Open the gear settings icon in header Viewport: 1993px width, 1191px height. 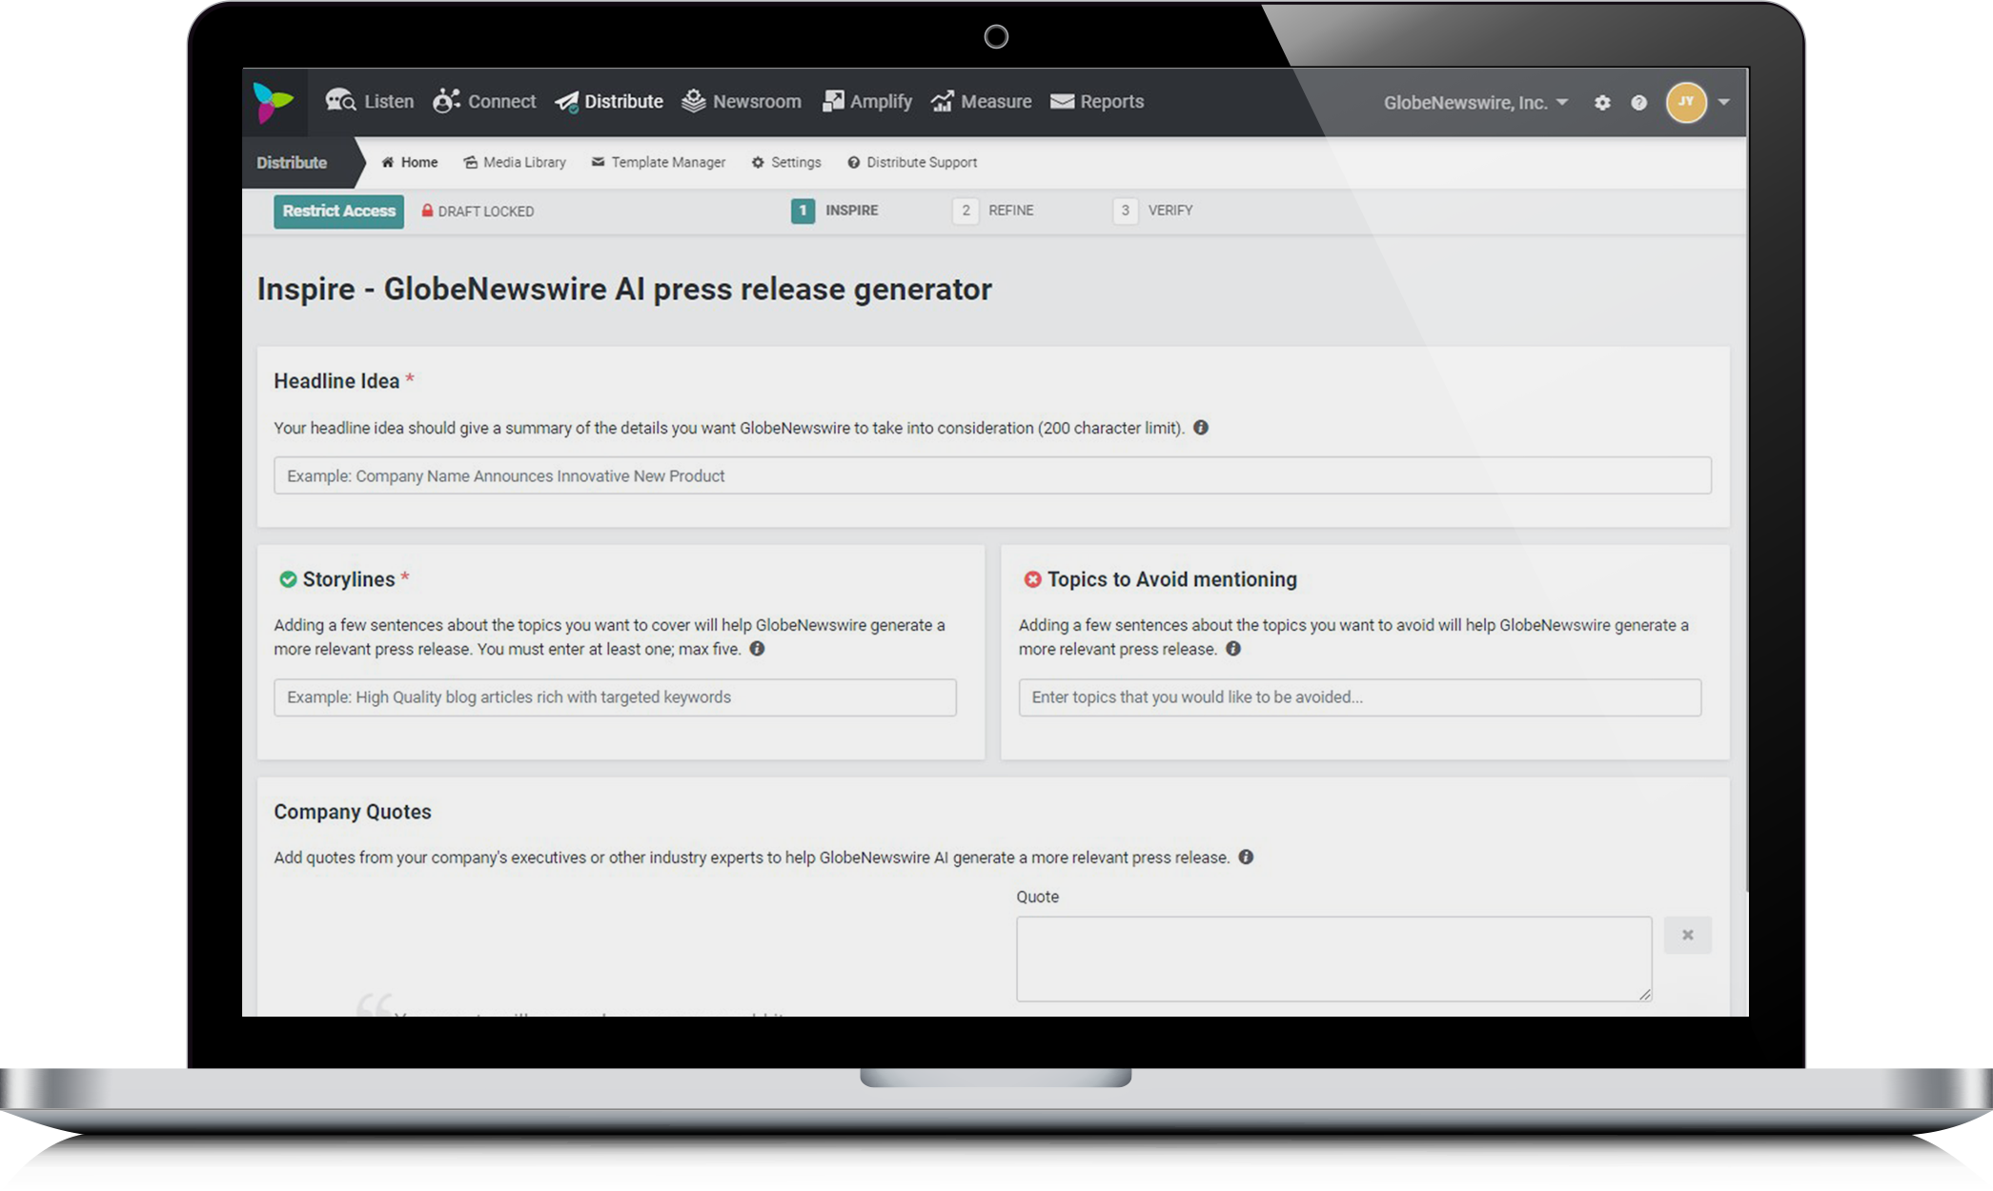point(1602,102)
